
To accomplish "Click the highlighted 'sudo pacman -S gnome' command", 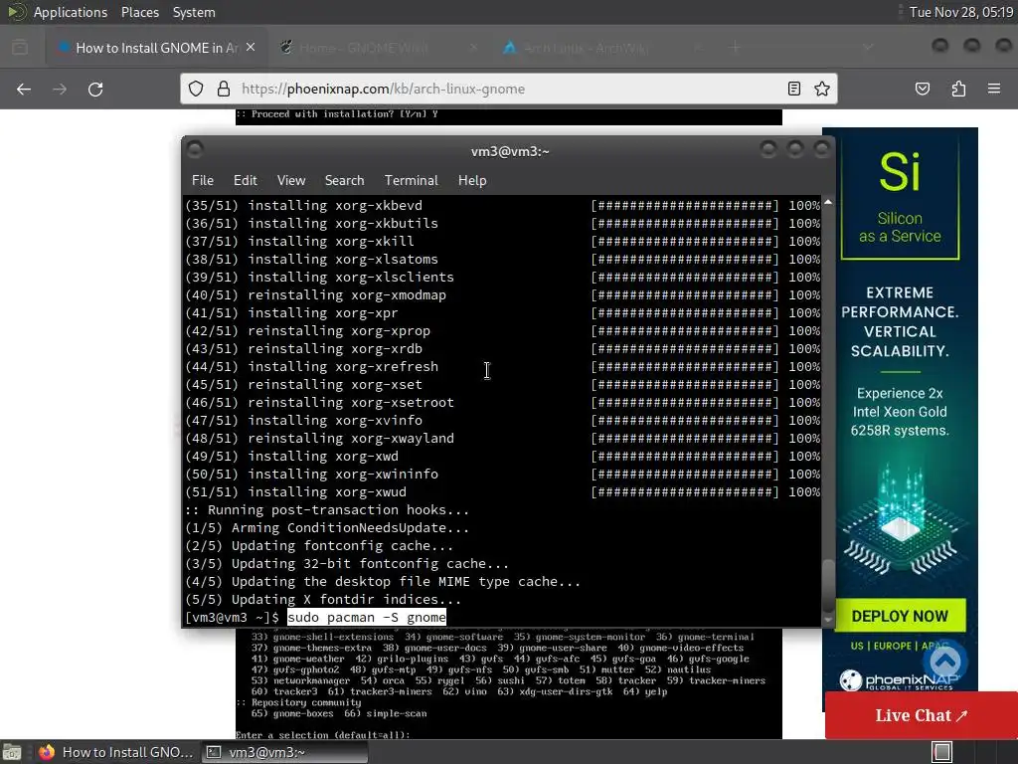I will tap(367, 617).
